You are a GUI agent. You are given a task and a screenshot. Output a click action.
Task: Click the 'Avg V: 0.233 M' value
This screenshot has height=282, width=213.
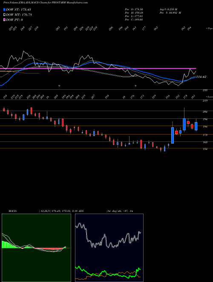[168, 9]
